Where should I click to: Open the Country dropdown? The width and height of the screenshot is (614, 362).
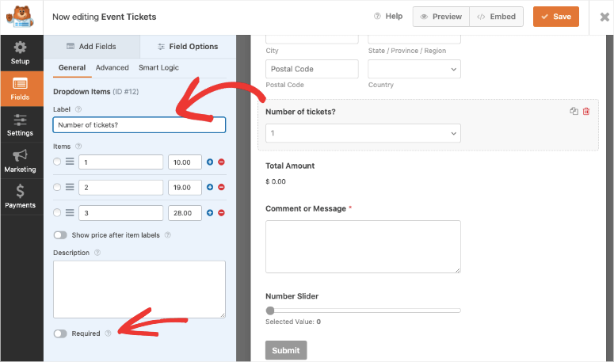pyautogui.click(x=414, y=70)
